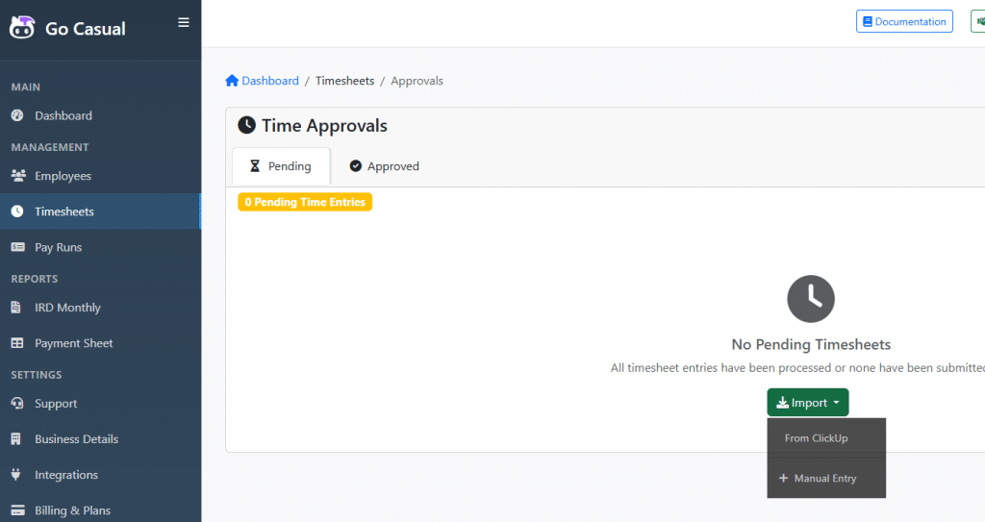Click the 0 Pending Time Entries badge
The width and height of the screenshot is (985, 522).
305,202
